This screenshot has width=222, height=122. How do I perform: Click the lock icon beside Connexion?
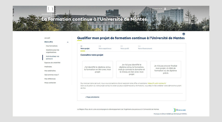(165, 9)
